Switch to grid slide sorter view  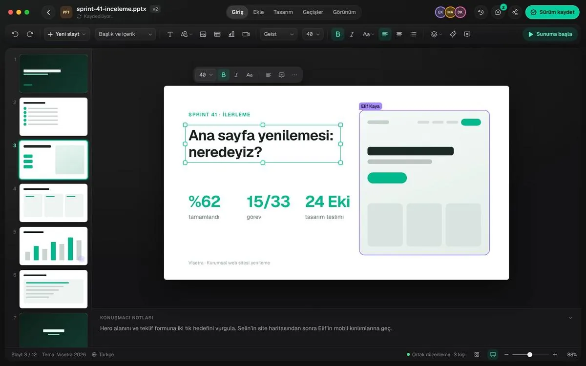tap(477, 354)
